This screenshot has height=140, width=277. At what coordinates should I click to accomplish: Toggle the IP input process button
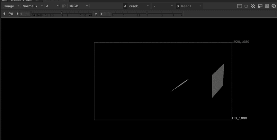pyautogui.click(x=64, y=6)
